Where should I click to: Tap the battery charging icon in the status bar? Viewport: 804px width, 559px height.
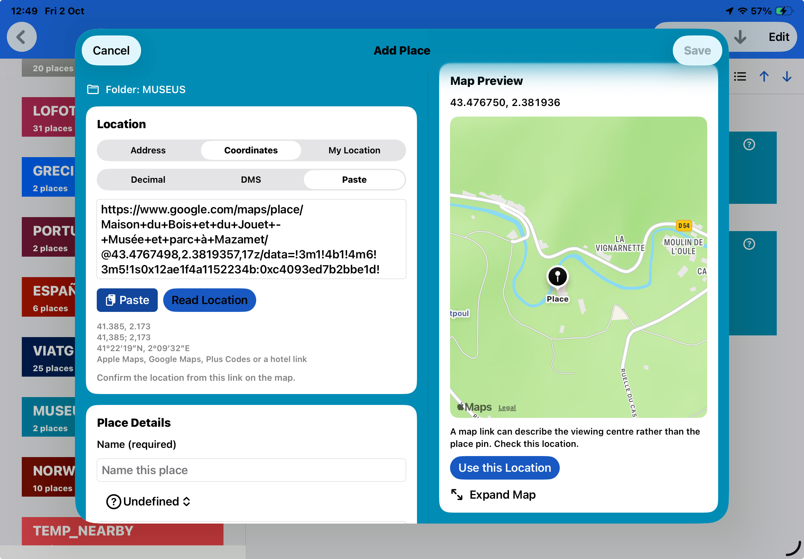(x=784, y=11)
